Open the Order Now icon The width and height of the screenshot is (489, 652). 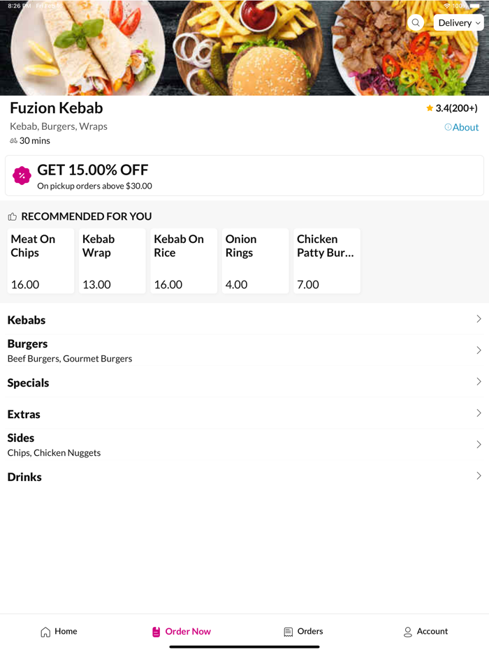pos(154,631)
